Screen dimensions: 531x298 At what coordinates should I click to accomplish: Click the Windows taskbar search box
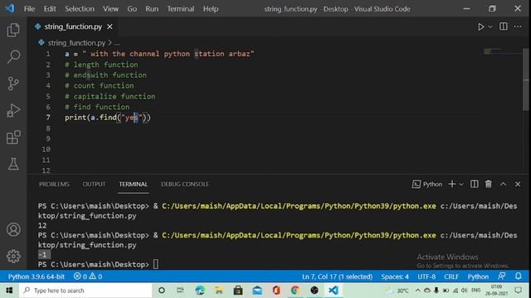(x=85, y=291)
